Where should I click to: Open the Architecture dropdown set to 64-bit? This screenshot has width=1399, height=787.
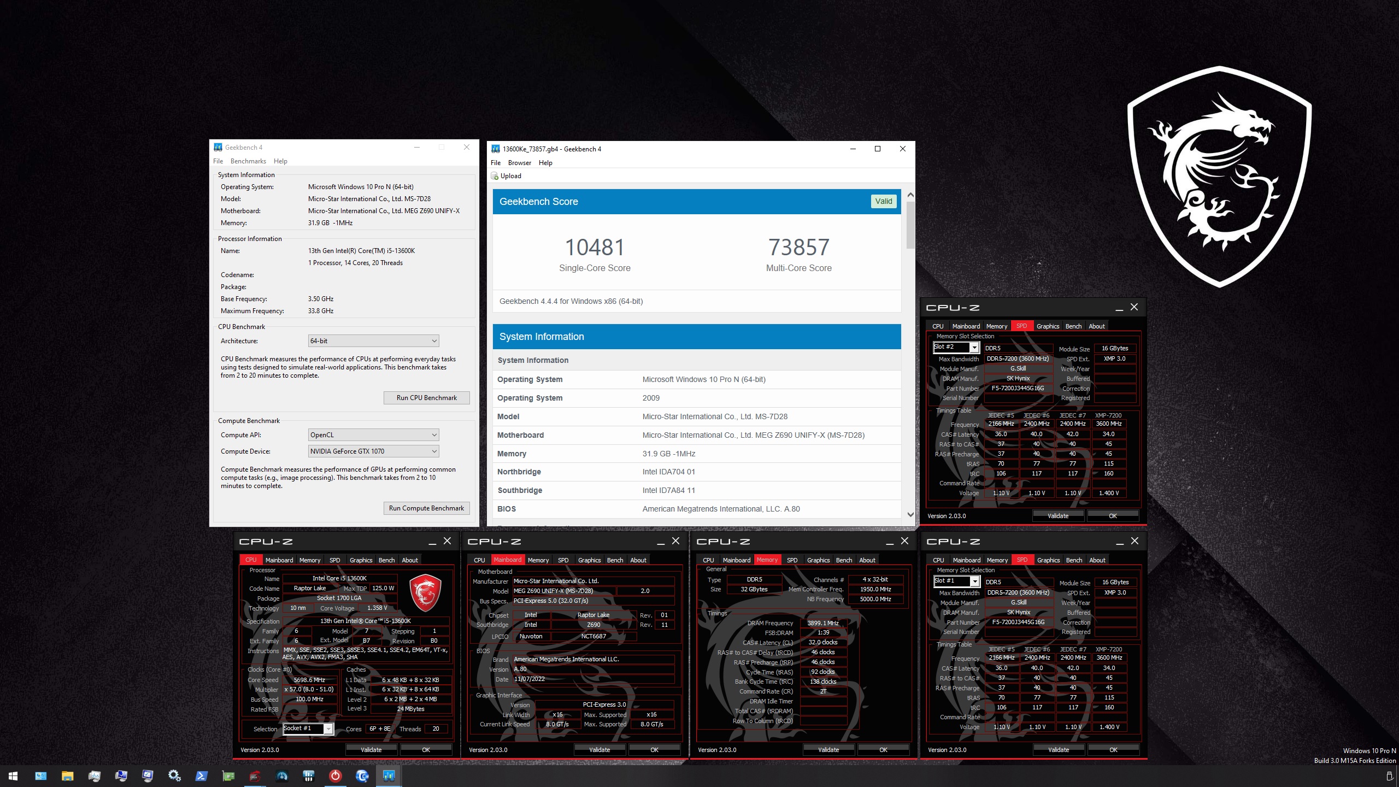tap(374, 341)
